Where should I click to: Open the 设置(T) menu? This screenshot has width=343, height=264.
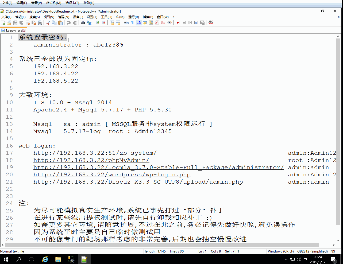92,17
